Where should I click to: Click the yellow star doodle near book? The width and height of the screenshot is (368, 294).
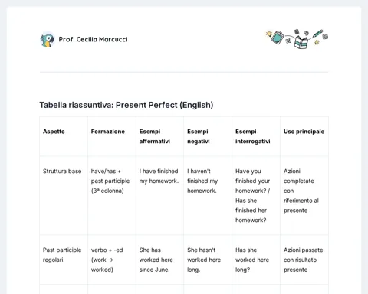click(x=317, y=42)
